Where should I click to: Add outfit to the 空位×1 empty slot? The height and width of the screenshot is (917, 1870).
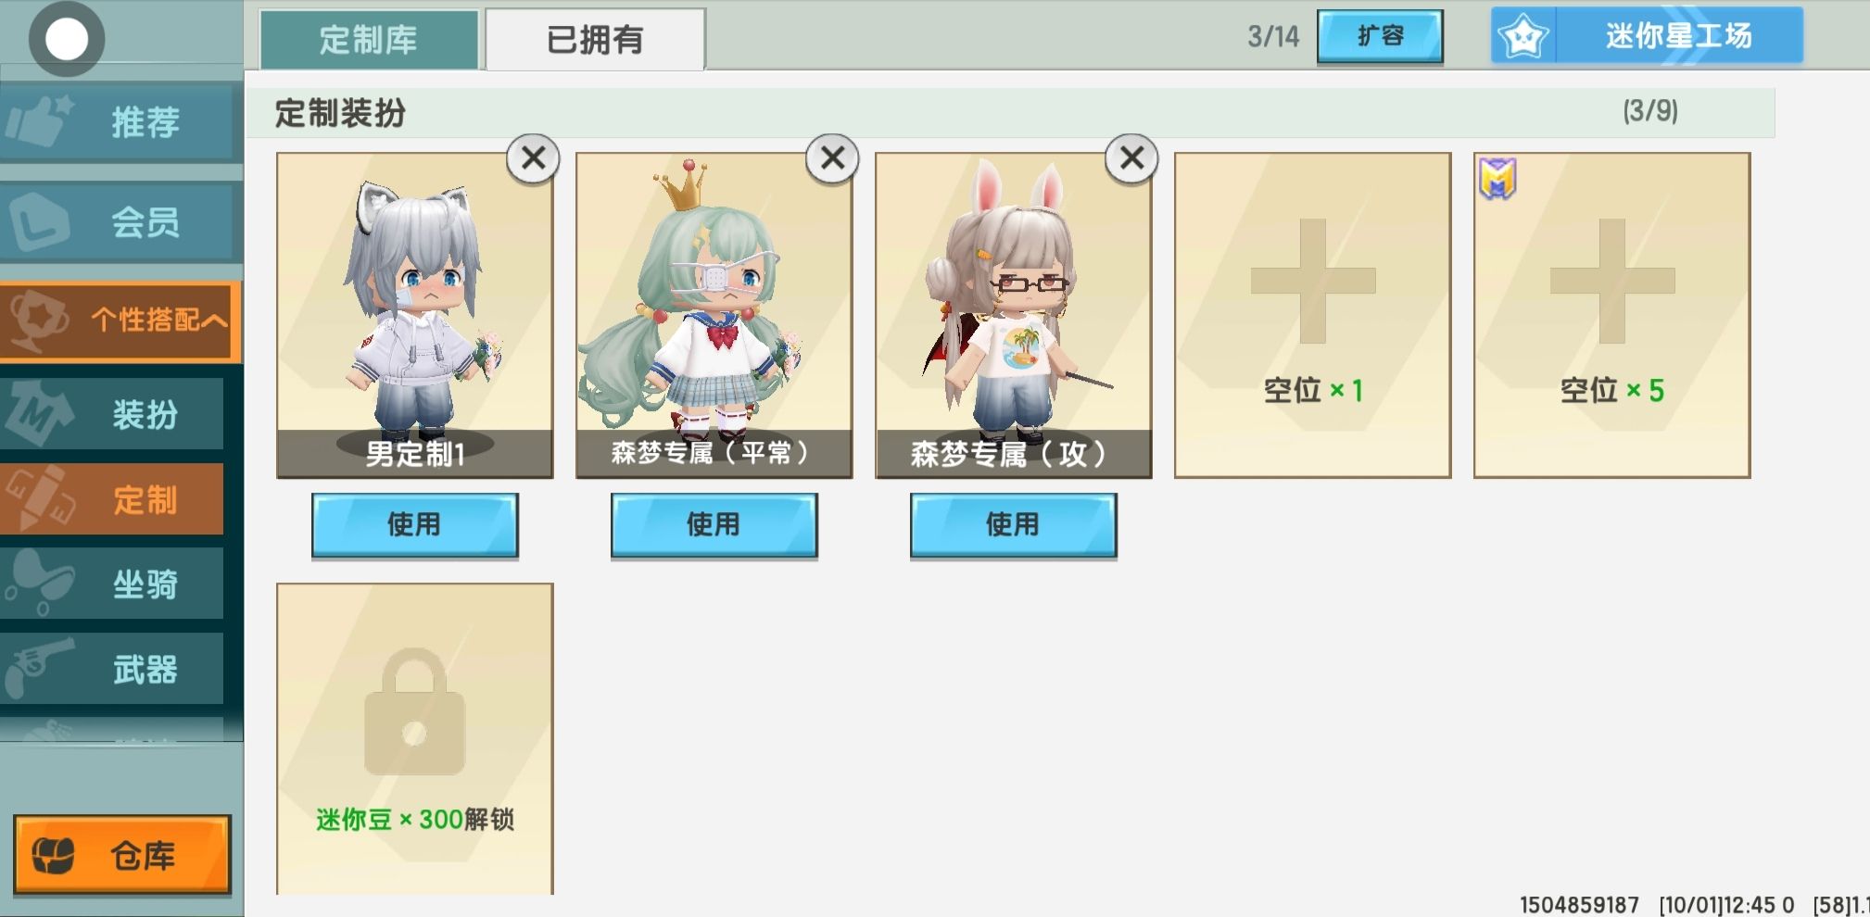pos(1312,315)
